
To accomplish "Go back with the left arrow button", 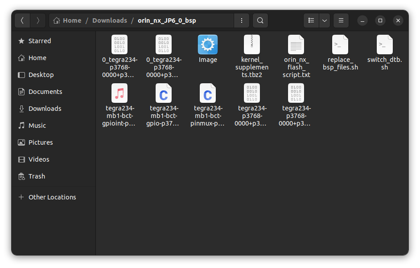I will [22, 20].
